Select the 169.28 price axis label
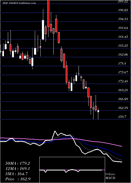131x183 pixels. 123,90
